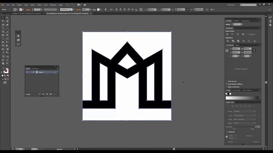
Task: Switch to the Color Guide tab
Action: tap(236, 90)
